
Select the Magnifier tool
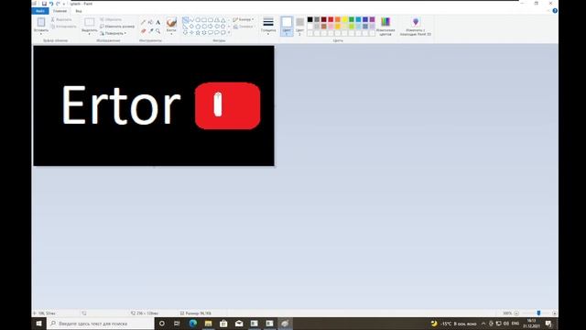(x=157, y=31)
